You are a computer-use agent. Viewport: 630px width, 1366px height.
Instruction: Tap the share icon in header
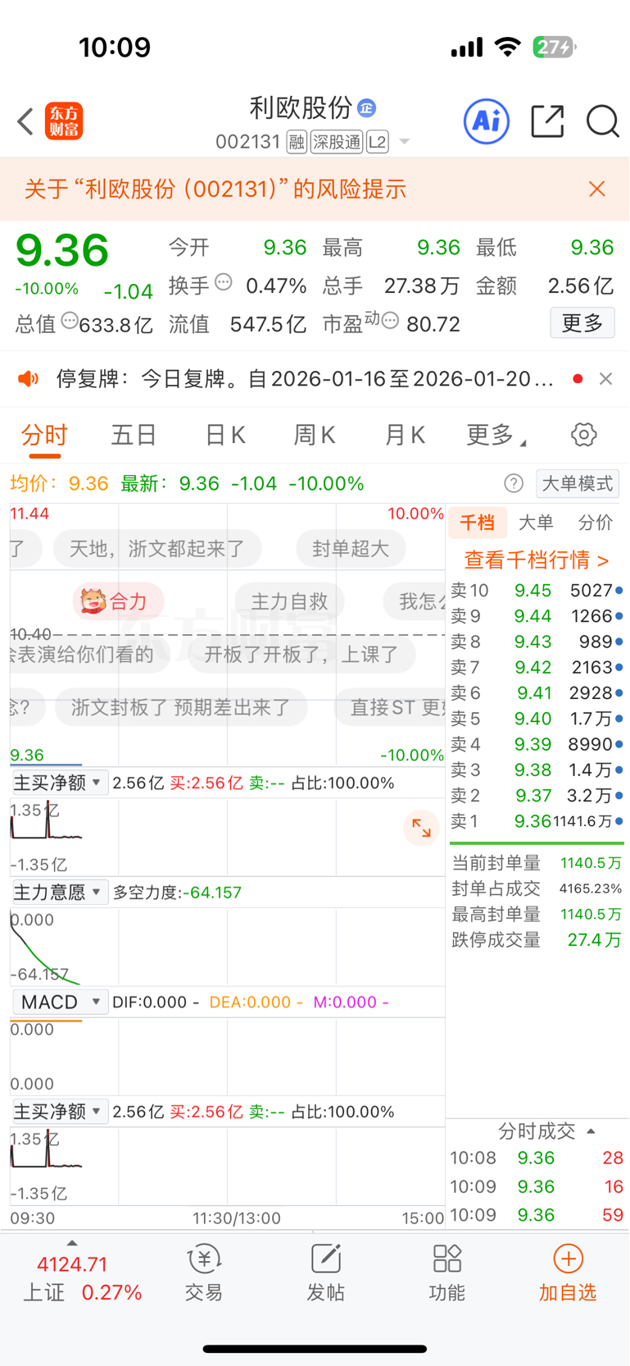[x=547, y=121]
